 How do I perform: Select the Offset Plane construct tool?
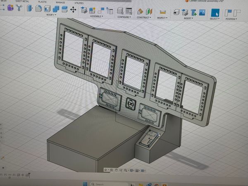tap(140, 12)
